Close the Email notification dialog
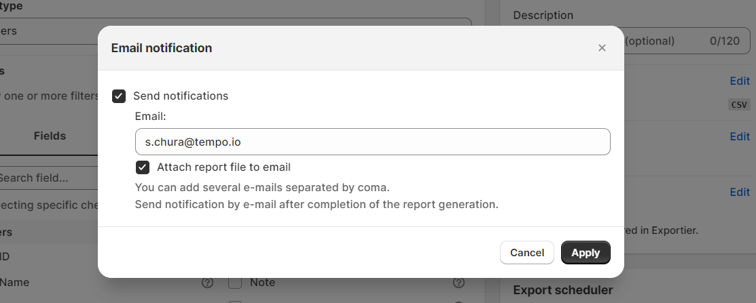Viewport: 756px width, 303px height. coord(602,47)
